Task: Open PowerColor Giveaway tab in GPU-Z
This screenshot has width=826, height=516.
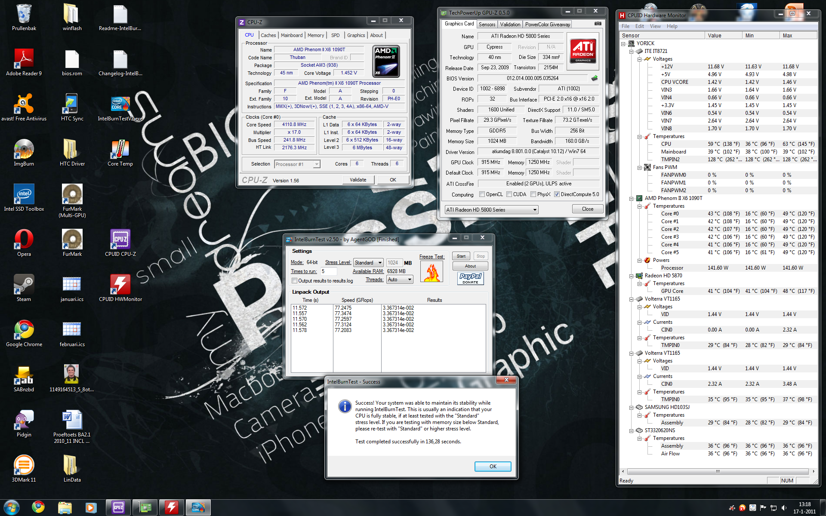Action: point(548,25)
